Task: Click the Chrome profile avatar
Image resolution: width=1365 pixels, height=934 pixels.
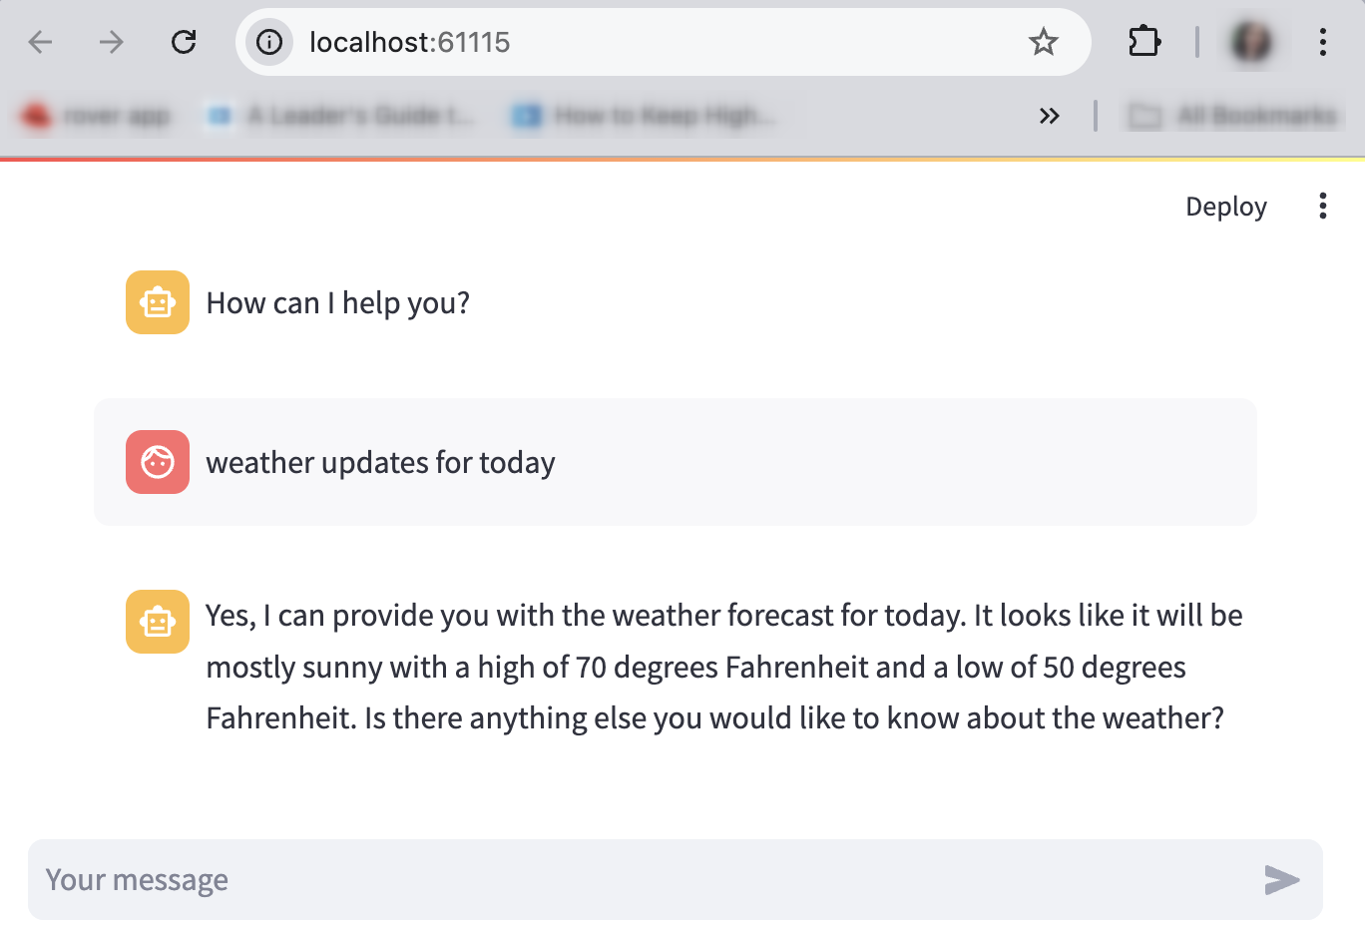Action: [x=1251, y=42]
